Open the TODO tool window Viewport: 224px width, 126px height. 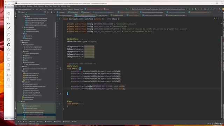pos(40,122)
